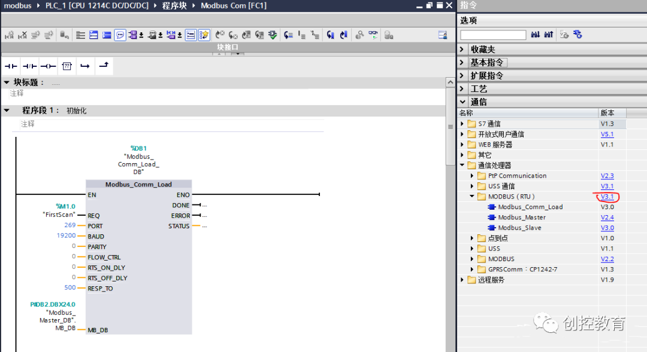Click the glasses monitoring on/off icon

pyautogui.click(x=373, y=35)
